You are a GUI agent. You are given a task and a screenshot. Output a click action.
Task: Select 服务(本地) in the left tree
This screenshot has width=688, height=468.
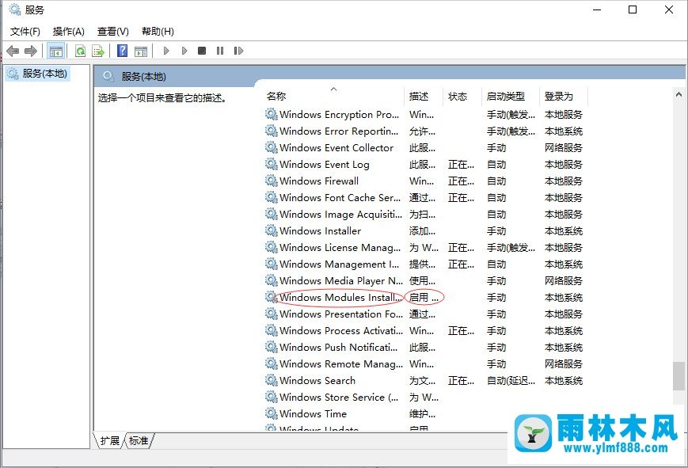coord(38,74)
